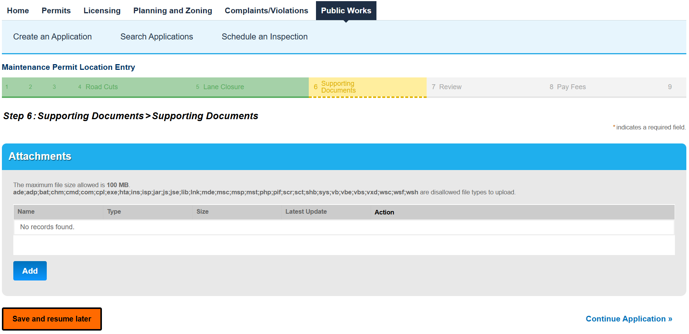689x334 pixels.
Task: Open Create an Application link
Action: coord(52,37)
